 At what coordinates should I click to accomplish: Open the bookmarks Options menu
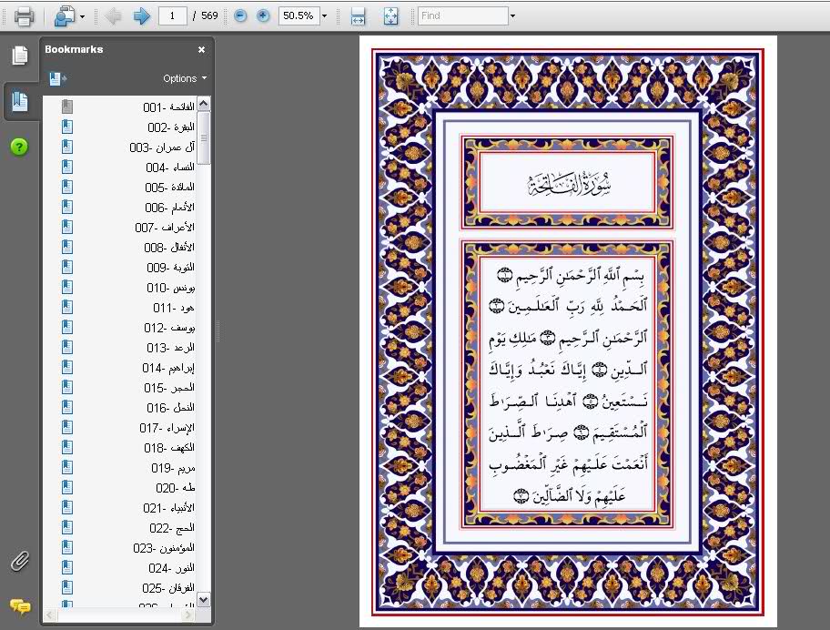point(185,78)
